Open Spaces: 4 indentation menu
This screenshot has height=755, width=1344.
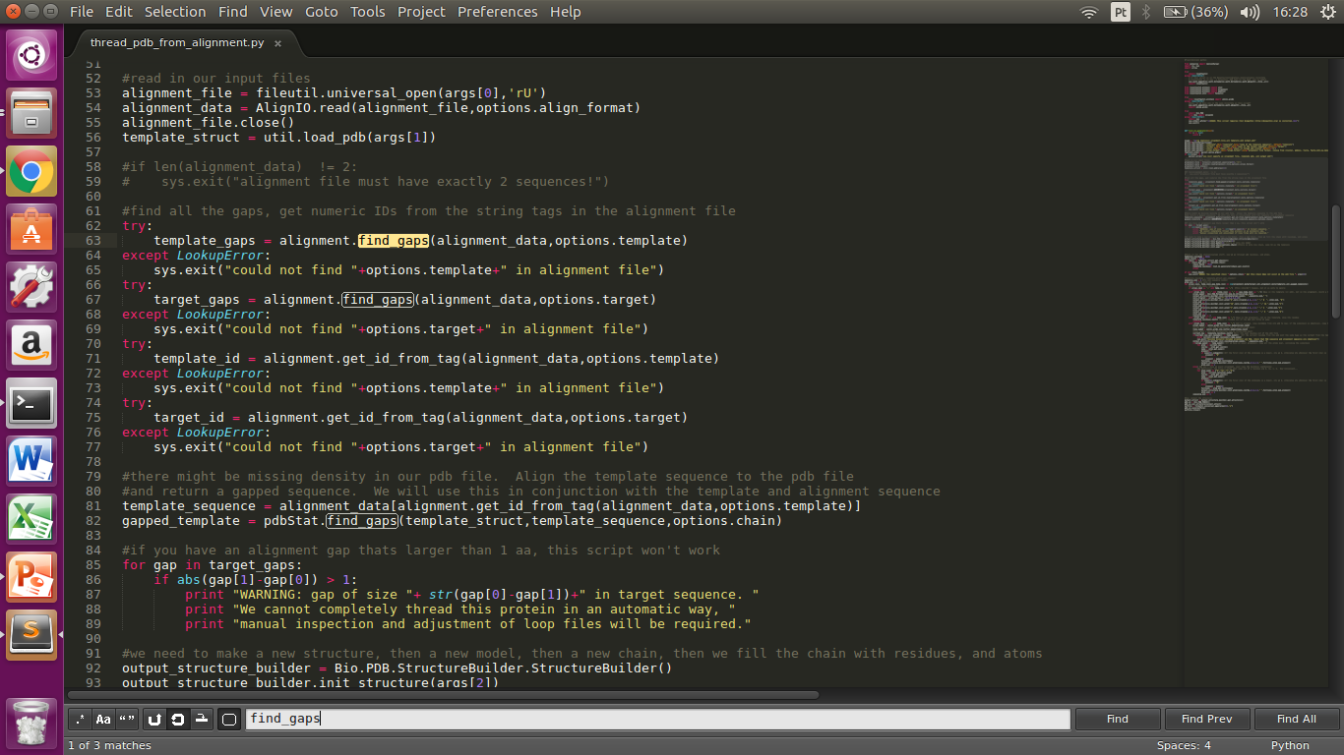tap(1184, 745)
